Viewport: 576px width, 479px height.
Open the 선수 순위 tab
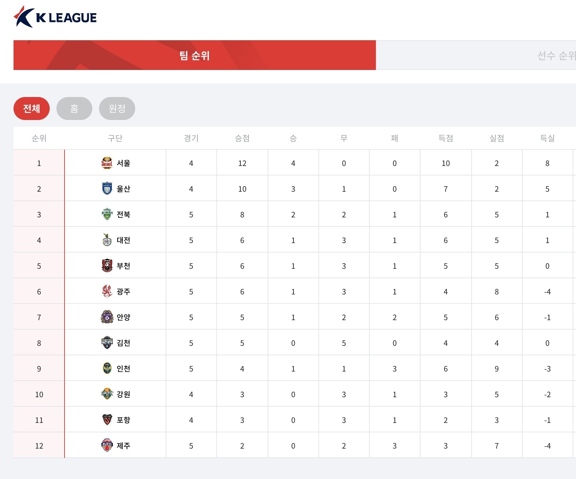[556, 55]
